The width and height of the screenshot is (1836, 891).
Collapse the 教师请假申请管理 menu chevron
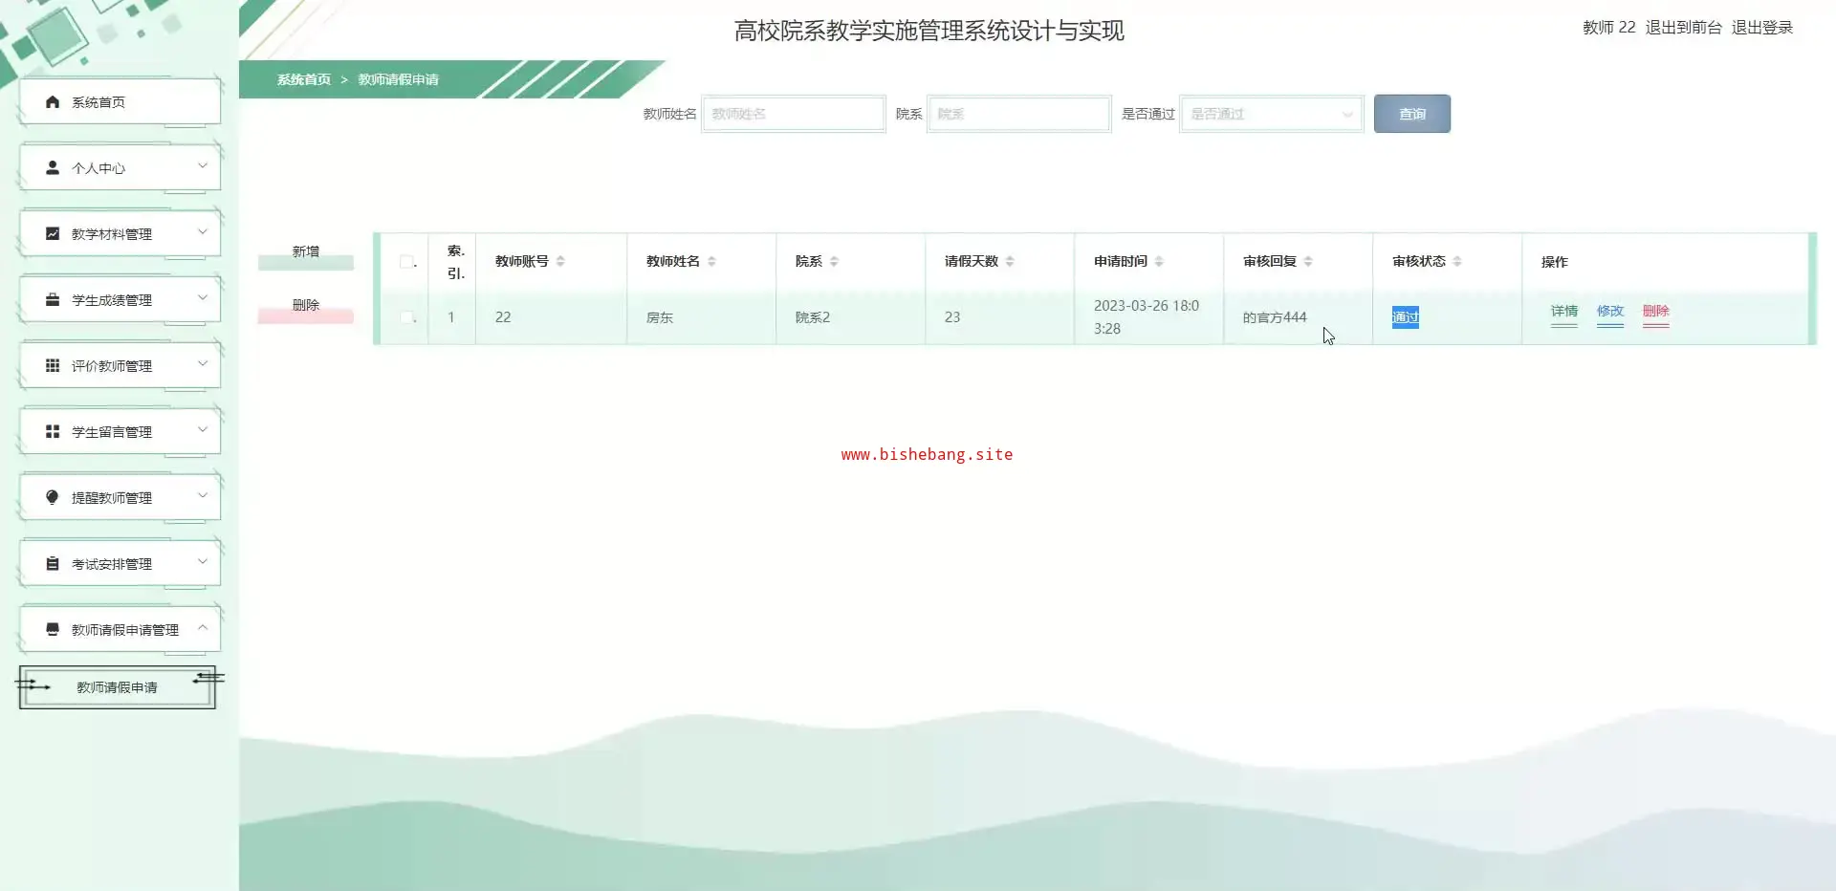click(203, 628)
